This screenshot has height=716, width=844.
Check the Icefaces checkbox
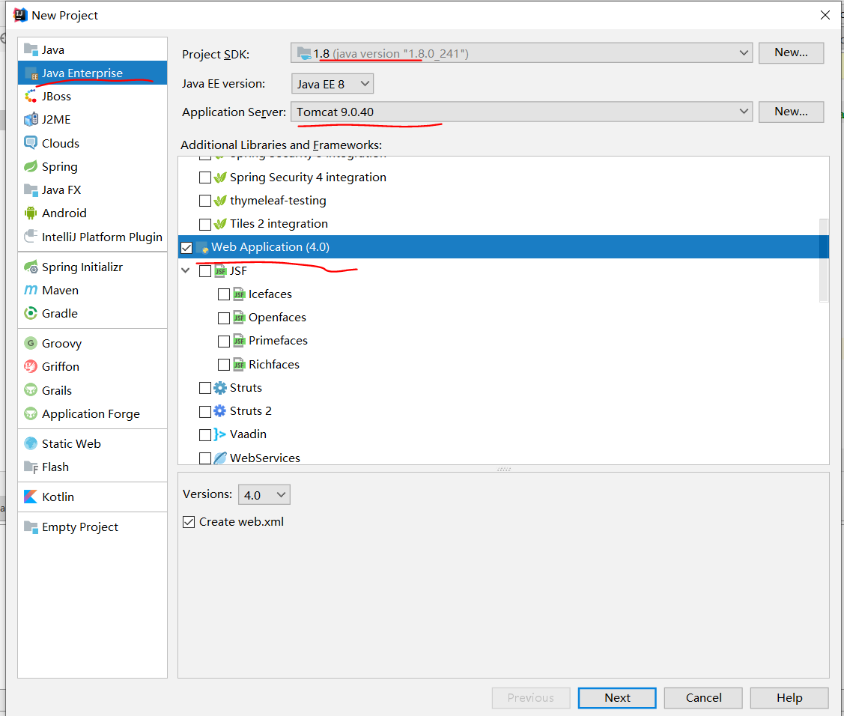point(223,294)
